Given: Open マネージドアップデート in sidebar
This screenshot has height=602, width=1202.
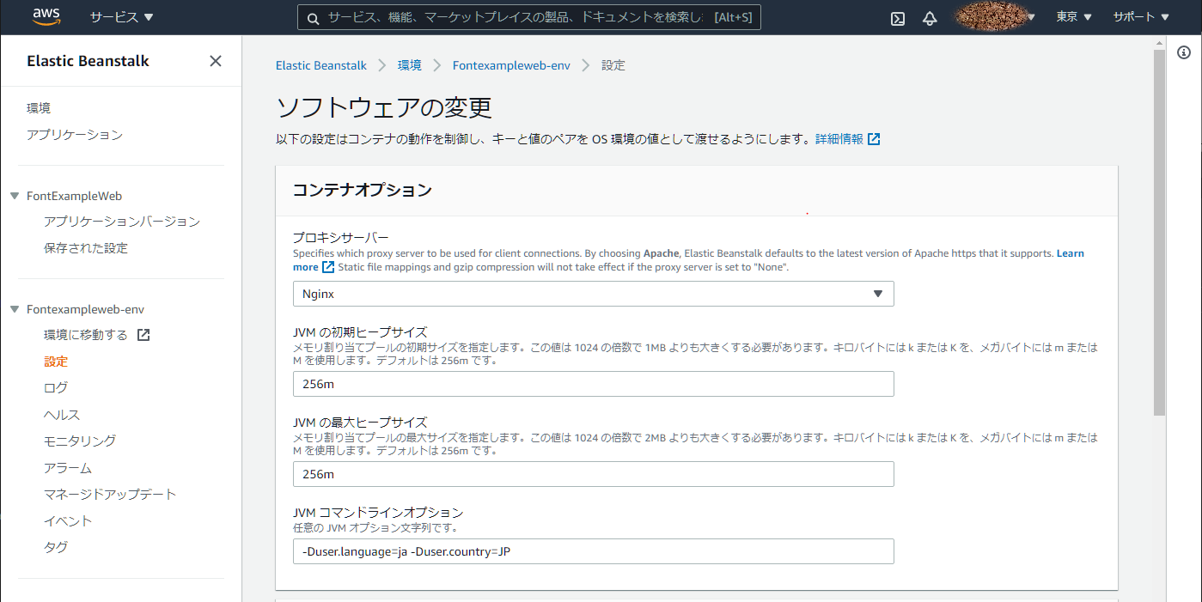Looking at the screenshot, I should [x=110, y=495].
